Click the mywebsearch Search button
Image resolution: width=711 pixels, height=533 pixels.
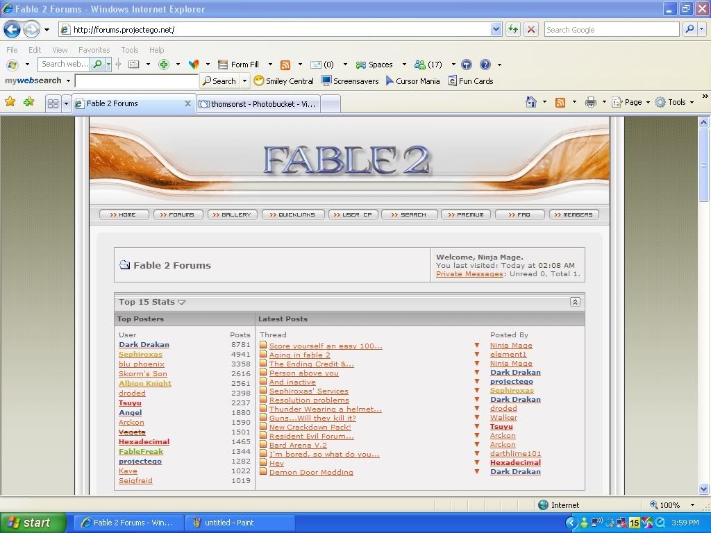(x=219, y=81)
